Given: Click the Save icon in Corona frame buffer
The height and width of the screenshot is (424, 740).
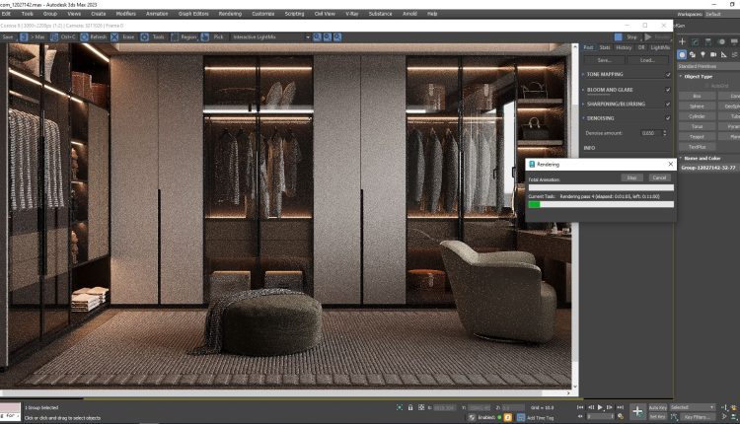Looking at the screenshot, I should tap(8, 36).
